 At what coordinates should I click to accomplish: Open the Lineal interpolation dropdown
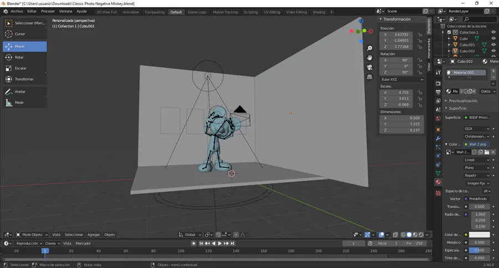pos(477,160)
